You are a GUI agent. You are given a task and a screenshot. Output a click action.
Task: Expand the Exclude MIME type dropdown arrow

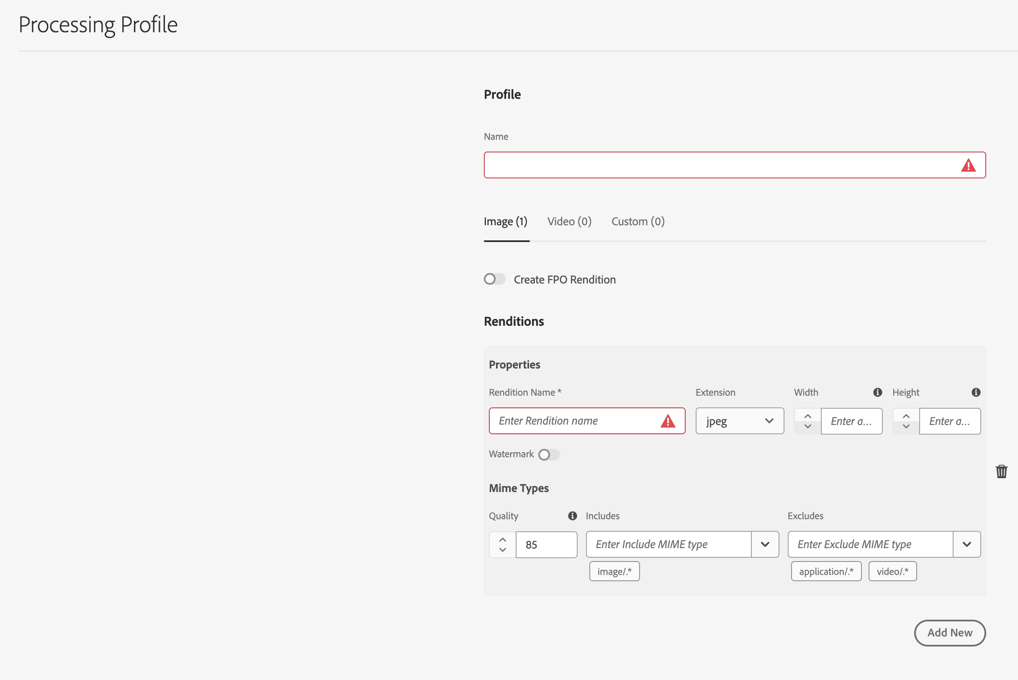(967, 544)
